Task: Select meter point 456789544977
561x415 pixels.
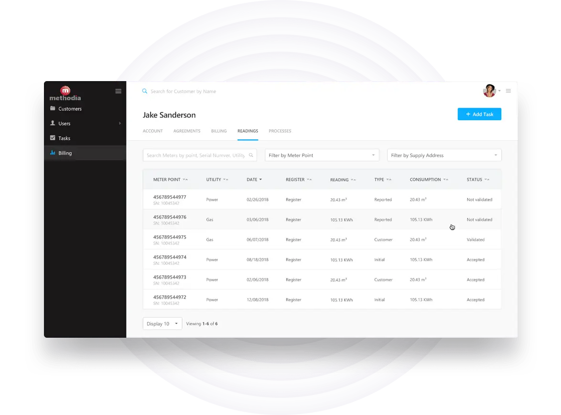Action: coord(170,197)
